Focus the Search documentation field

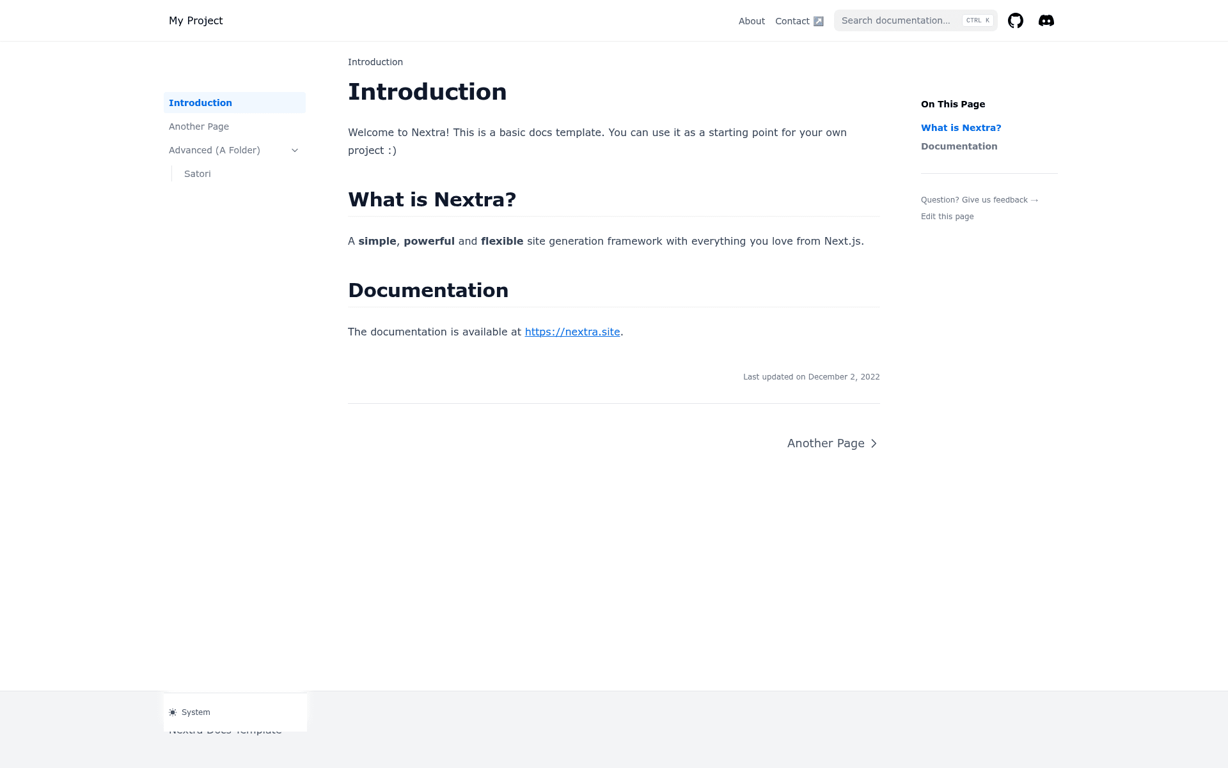pyautogui.click(x=915, y=20)
